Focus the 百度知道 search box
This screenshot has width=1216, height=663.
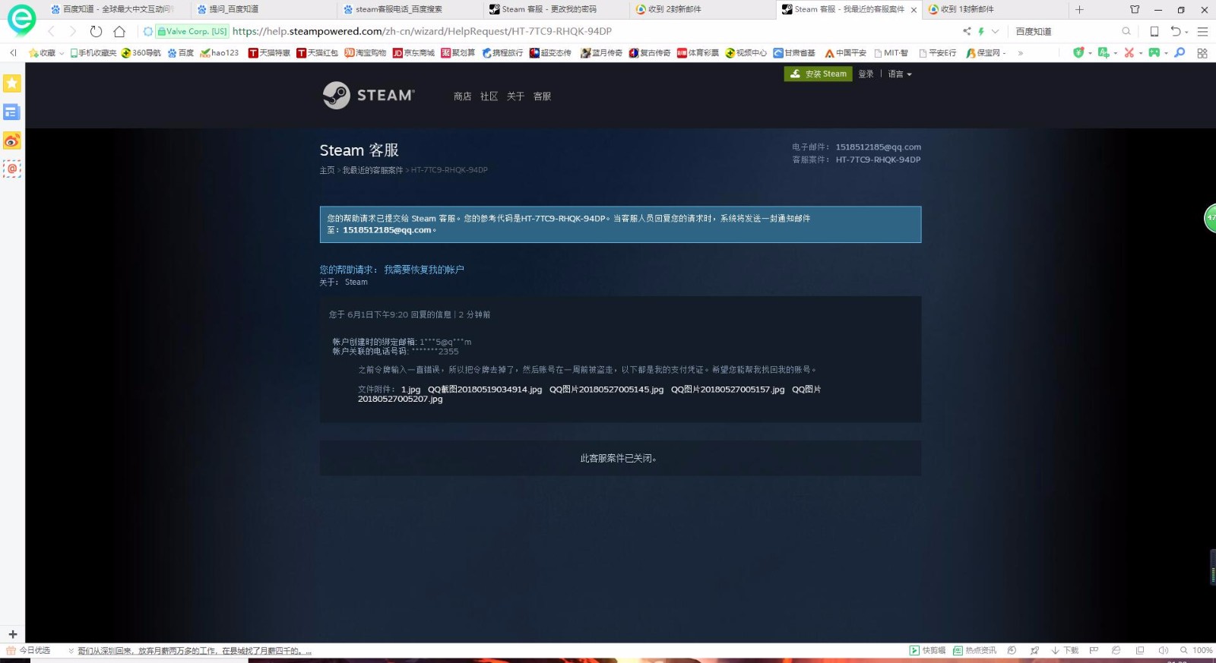coord(1066,31)
